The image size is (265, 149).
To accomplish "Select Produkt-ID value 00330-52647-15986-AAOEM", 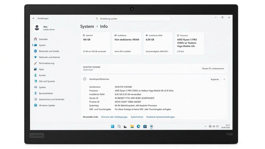I will [128, 102].
